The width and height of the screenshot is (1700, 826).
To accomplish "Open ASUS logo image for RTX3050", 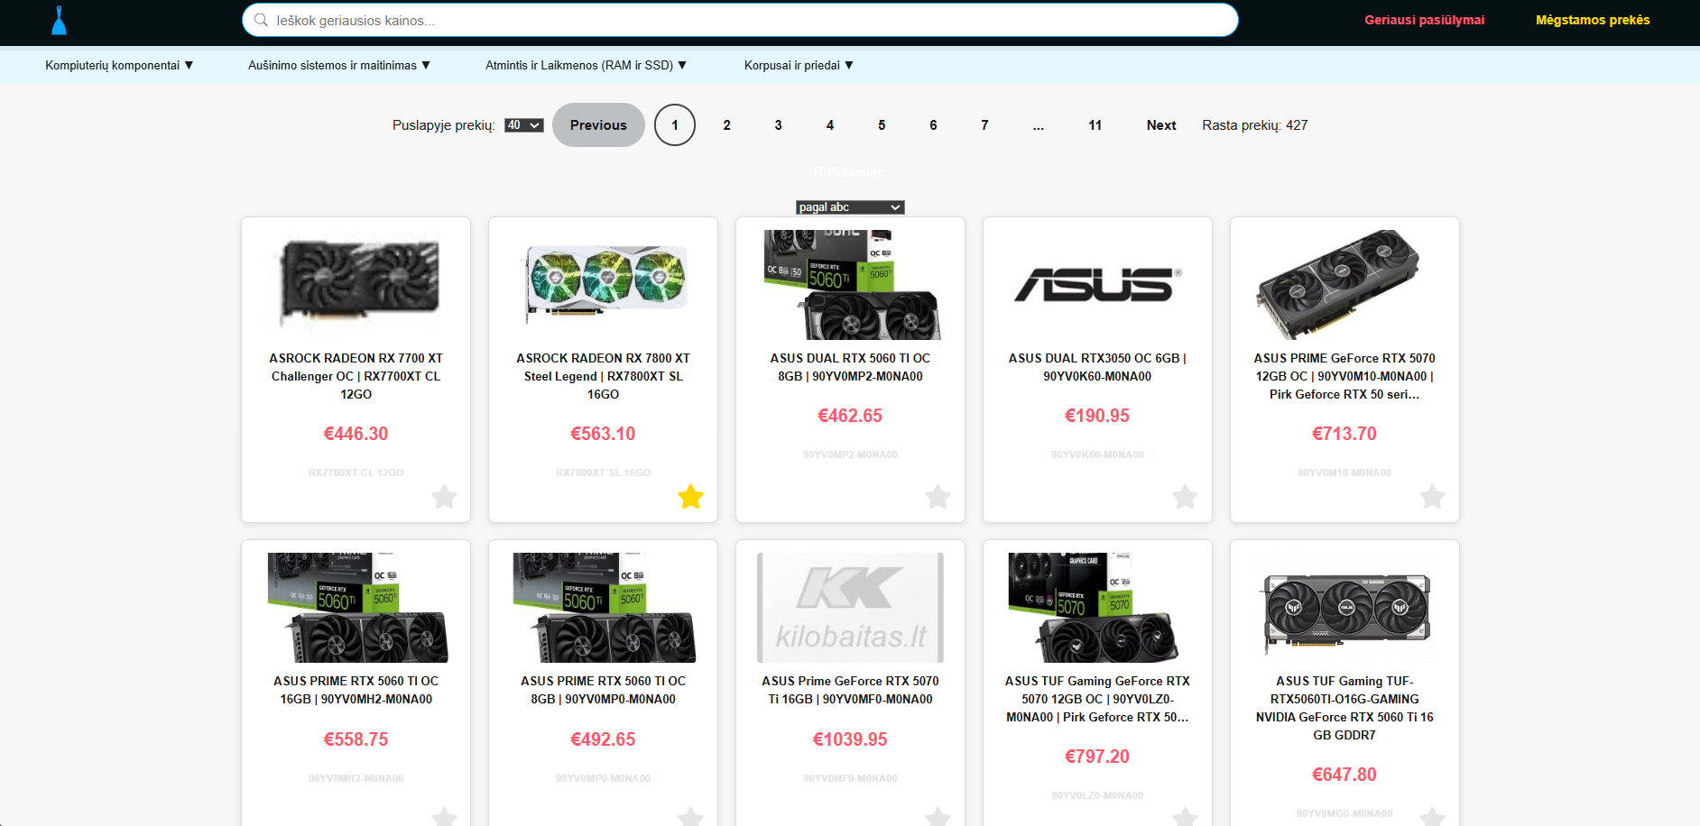I will tap(1097, 285).
